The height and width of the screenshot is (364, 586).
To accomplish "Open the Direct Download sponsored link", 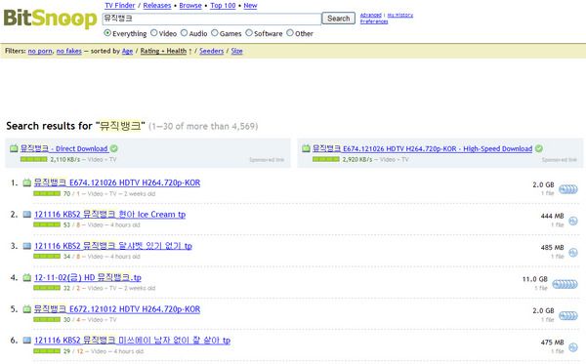I will (64, 148).
